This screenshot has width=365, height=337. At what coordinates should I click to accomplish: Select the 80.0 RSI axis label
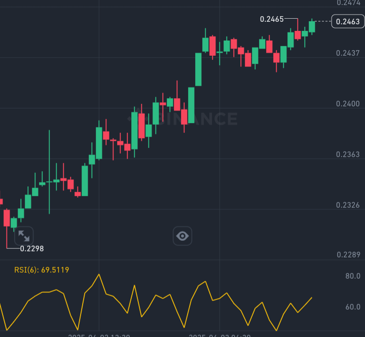[x=353, y=276]
